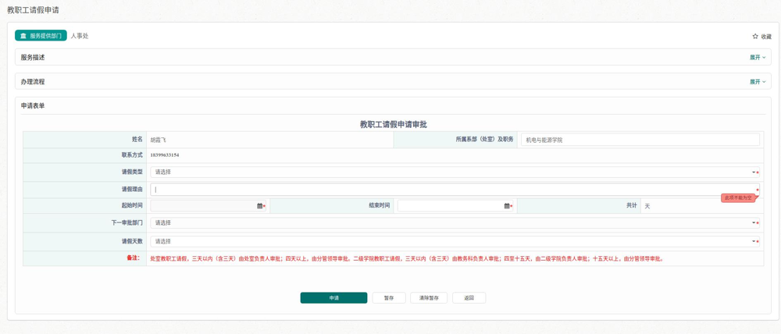Viewport: 781px width, 334px height.
Task: Open the 下一审批部门 dropdown
Action: pos(453,223)
